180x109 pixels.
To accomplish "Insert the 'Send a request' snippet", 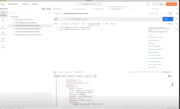I will click(152, 67).
